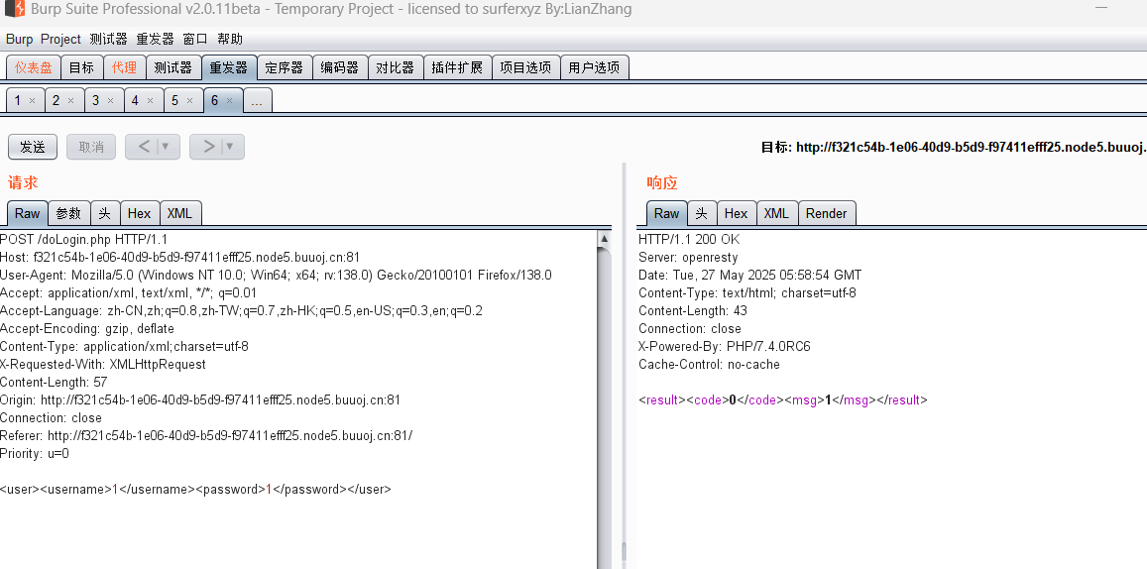Open history dropdown beside the < button
This screenshot has width=1147, height=569.
tap(166, 147)
